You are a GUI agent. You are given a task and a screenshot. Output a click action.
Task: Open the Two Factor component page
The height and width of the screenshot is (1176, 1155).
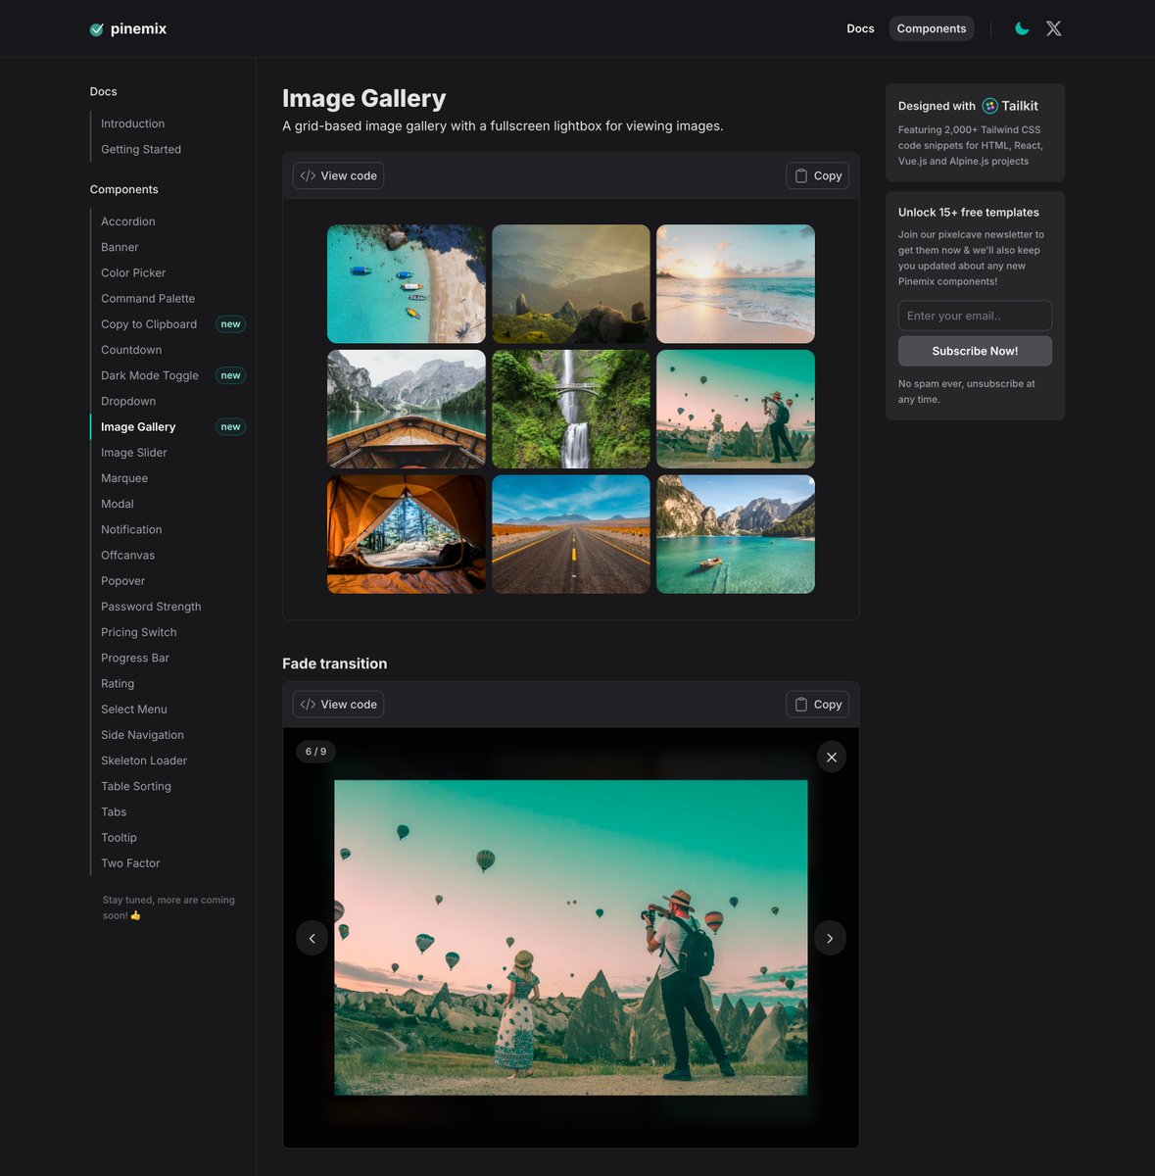130,863
